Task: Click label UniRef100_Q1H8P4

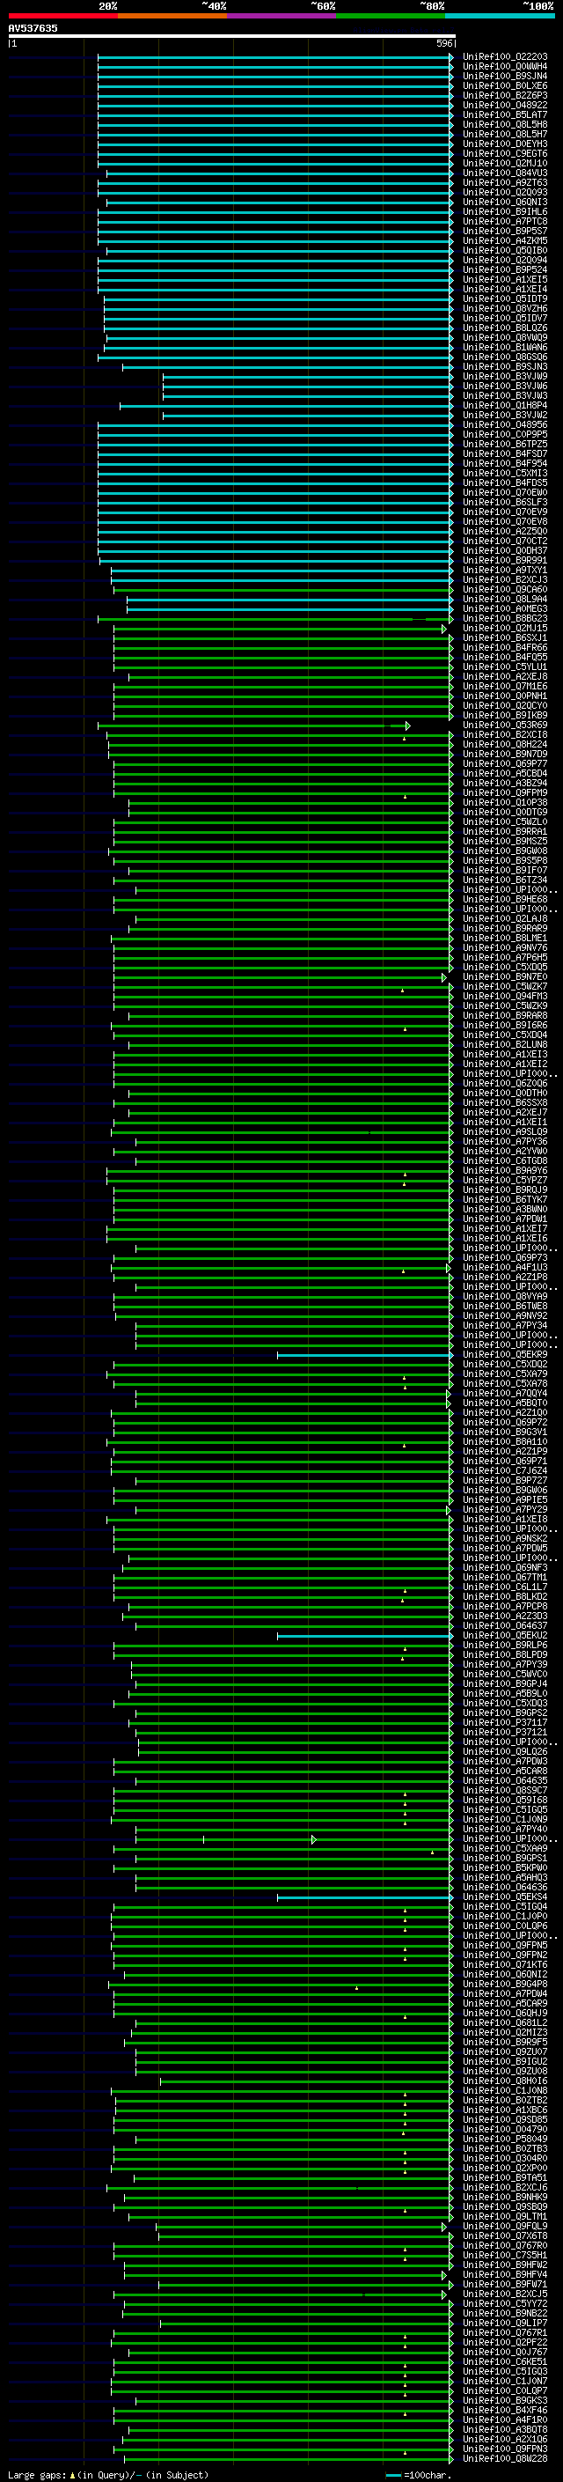Action: (504, 406)
